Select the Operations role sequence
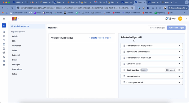The height and width of the screenshot is (103, 189). 17,69
